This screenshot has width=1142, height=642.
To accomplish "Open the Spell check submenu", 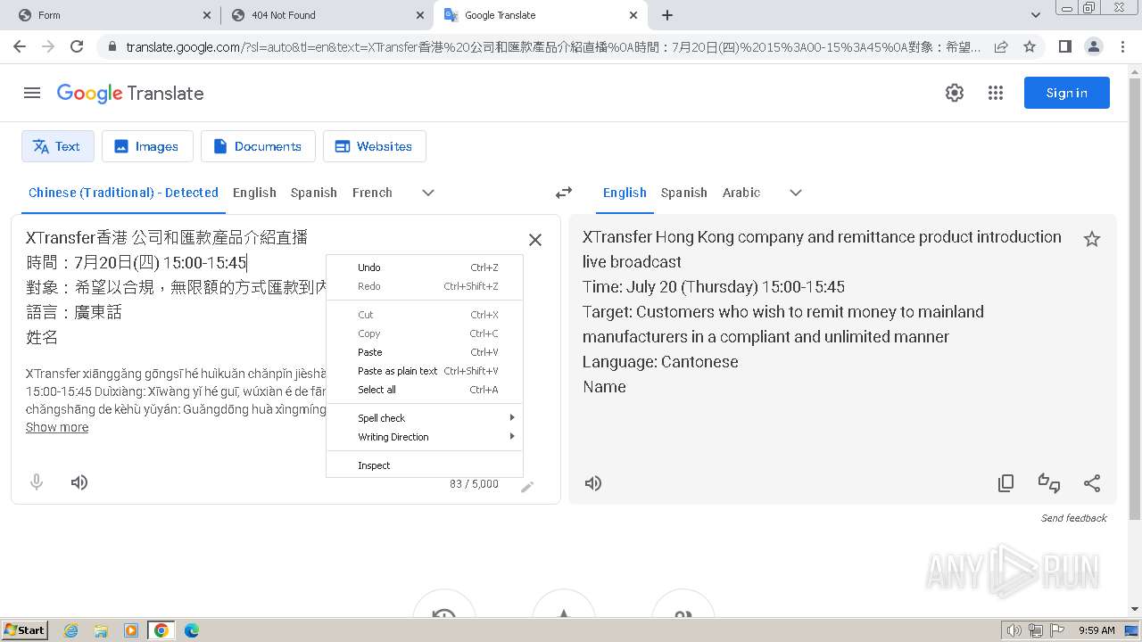I will [425, 418].
